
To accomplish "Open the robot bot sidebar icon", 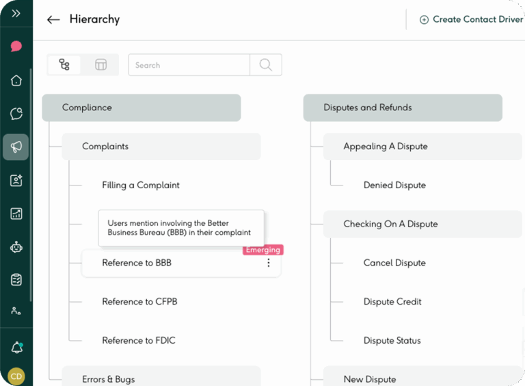I will (16, 247).
